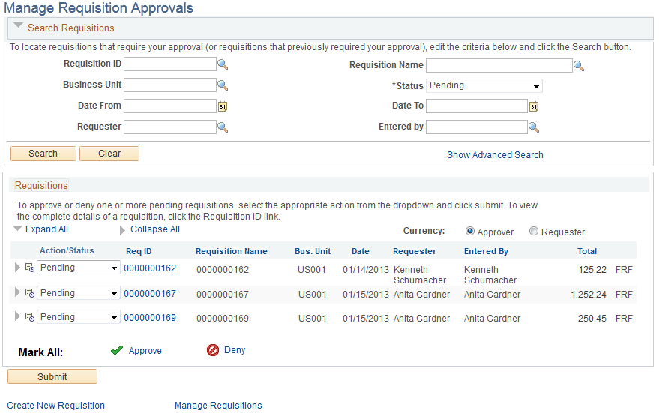Screen dimensions: 659x413
Task: Click the Expand All triangle
Action: pos(17,229)
